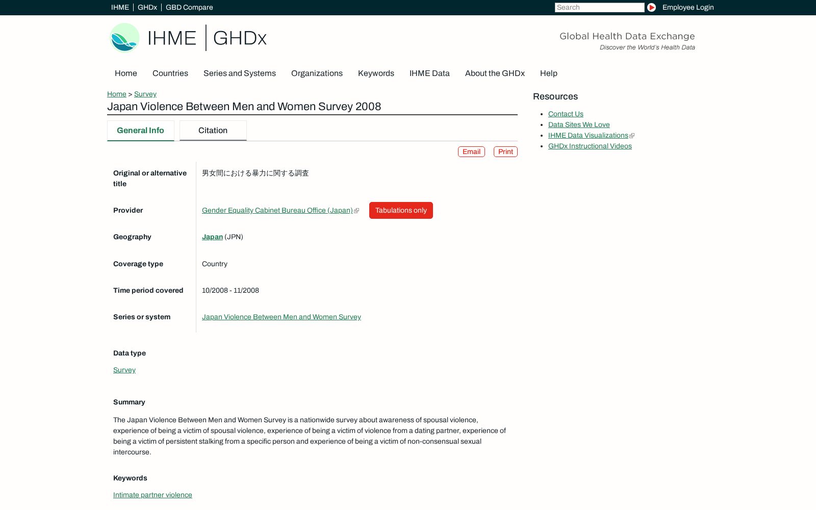Click the IHME leaf logo icon
Image resolution: width=816 pixels, height=510 pixels.
pos(124,38)
